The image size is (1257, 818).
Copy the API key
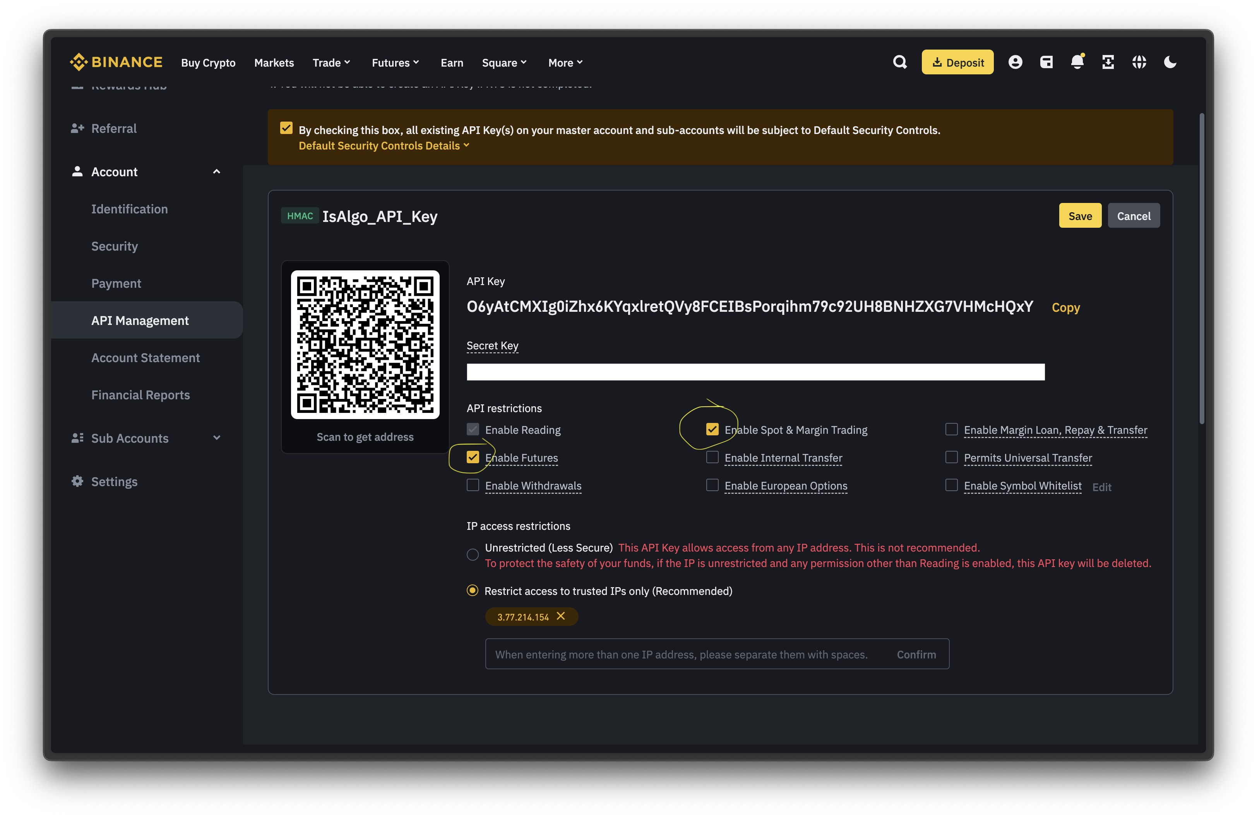[x=1066, y=308]
